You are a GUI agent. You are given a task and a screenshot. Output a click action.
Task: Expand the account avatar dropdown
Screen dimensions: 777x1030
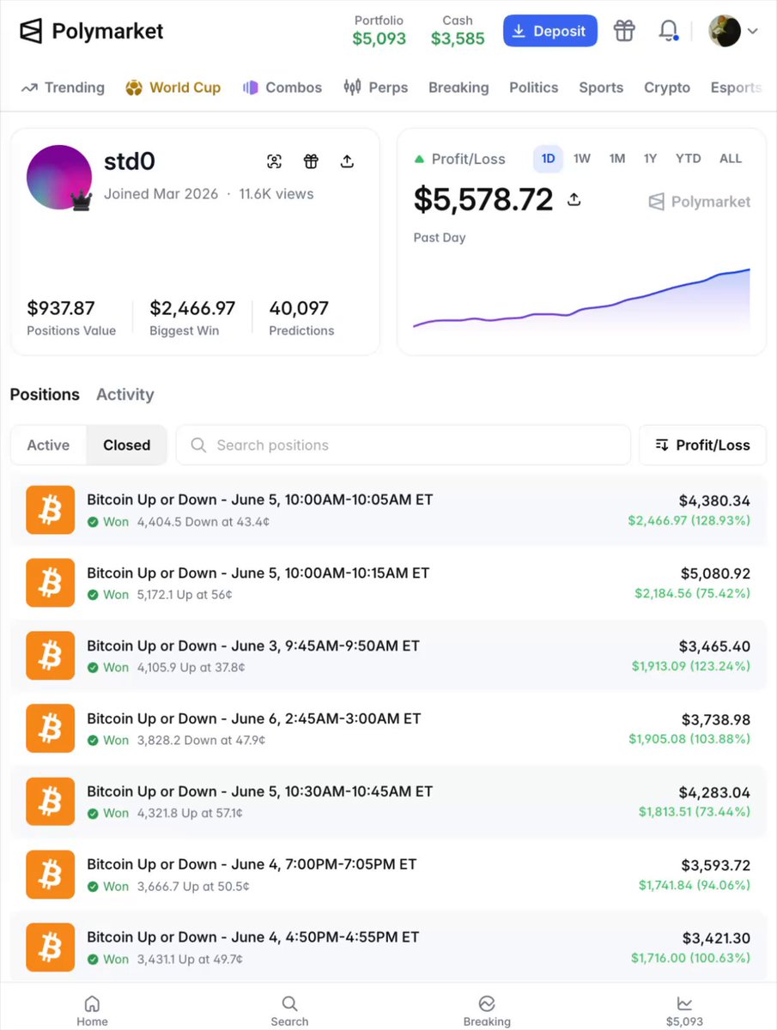click(x=732, y=31)
